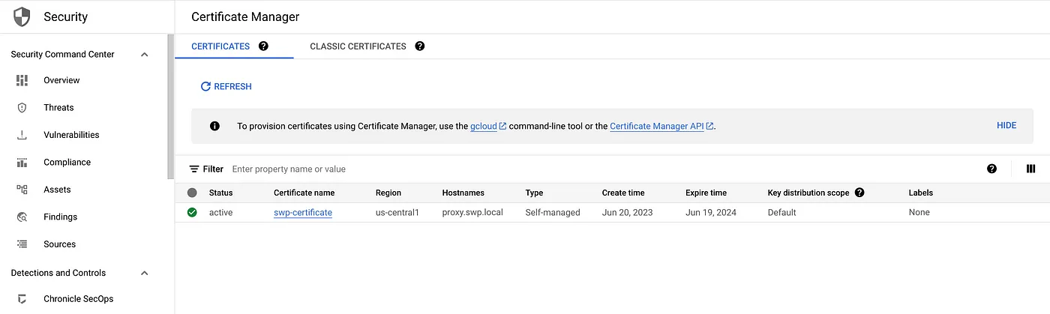The width and height of the screenshot is (1050, 314).
Task: Sort by Status column header
Action: [221, 193]
